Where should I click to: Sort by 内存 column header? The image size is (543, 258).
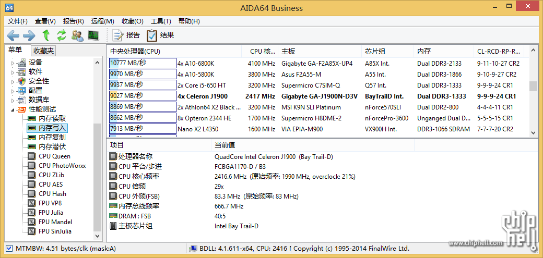coord(444,52)
